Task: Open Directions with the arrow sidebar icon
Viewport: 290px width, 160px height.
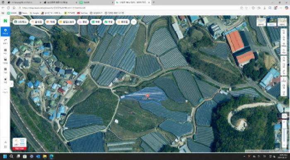Action: 5,41
